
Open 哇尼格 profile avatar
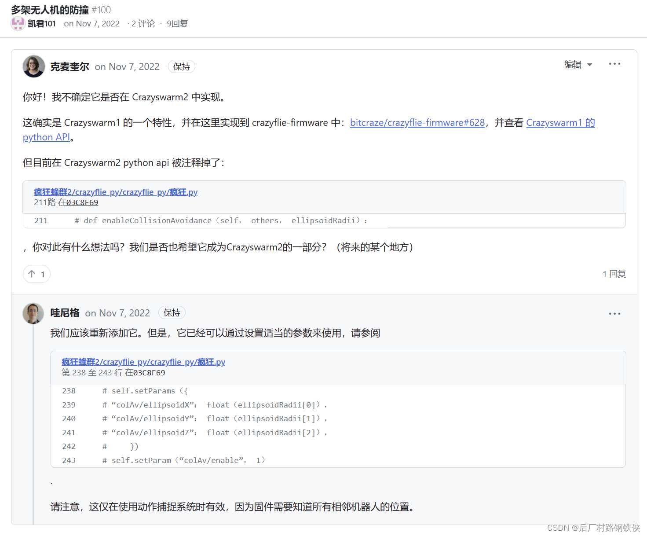(33, 313)
